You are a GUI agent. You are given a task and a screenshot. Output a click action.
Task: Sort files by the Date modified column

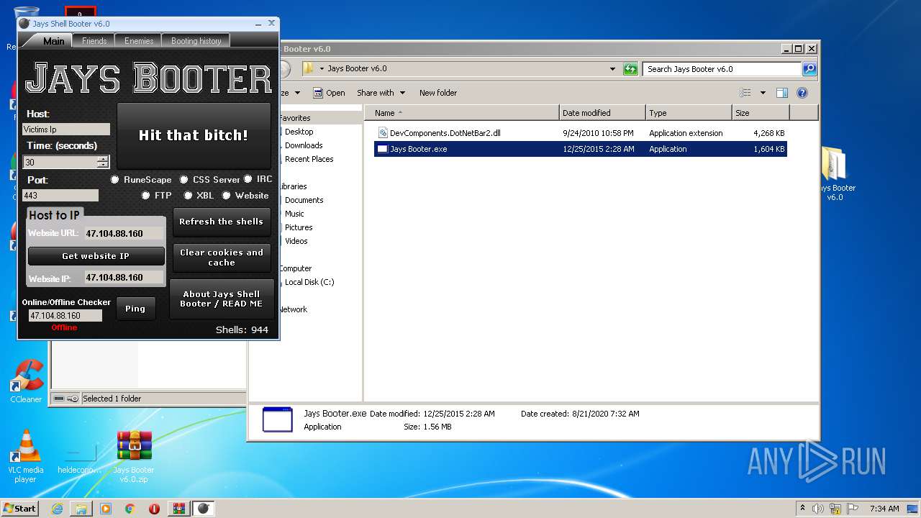(602, 113)
